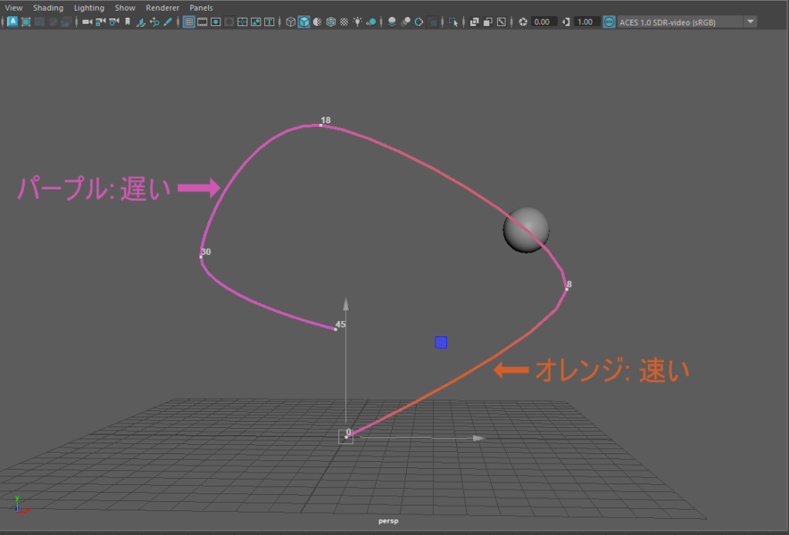This screenshot has height=535, width=789.
Task: Toggle color management ON button
Action: pos(609,22)
